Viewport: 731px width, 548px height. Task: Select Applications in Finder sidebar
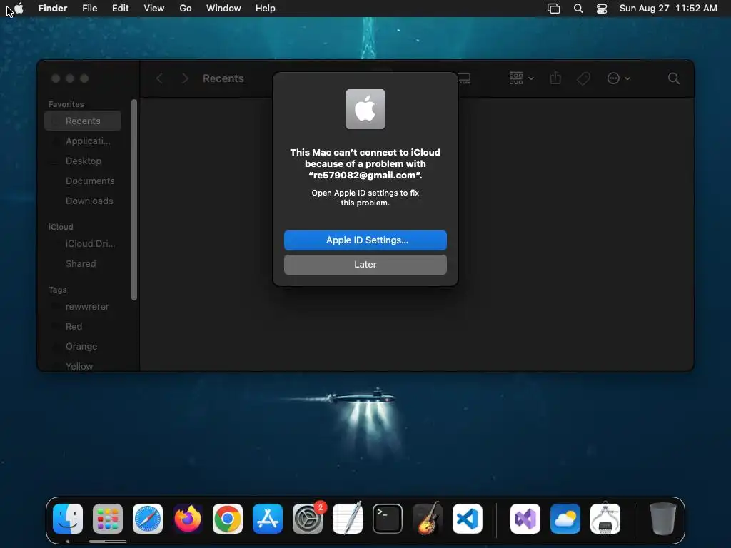[83, 141]
